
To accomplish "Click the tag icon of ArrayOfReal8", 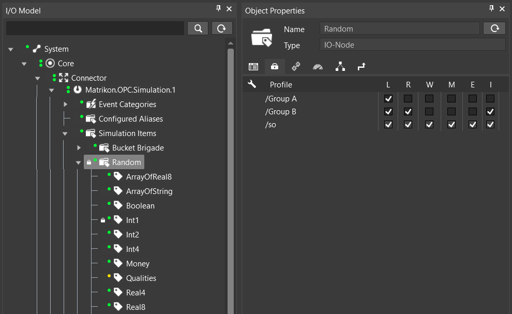I will [118, 176].
